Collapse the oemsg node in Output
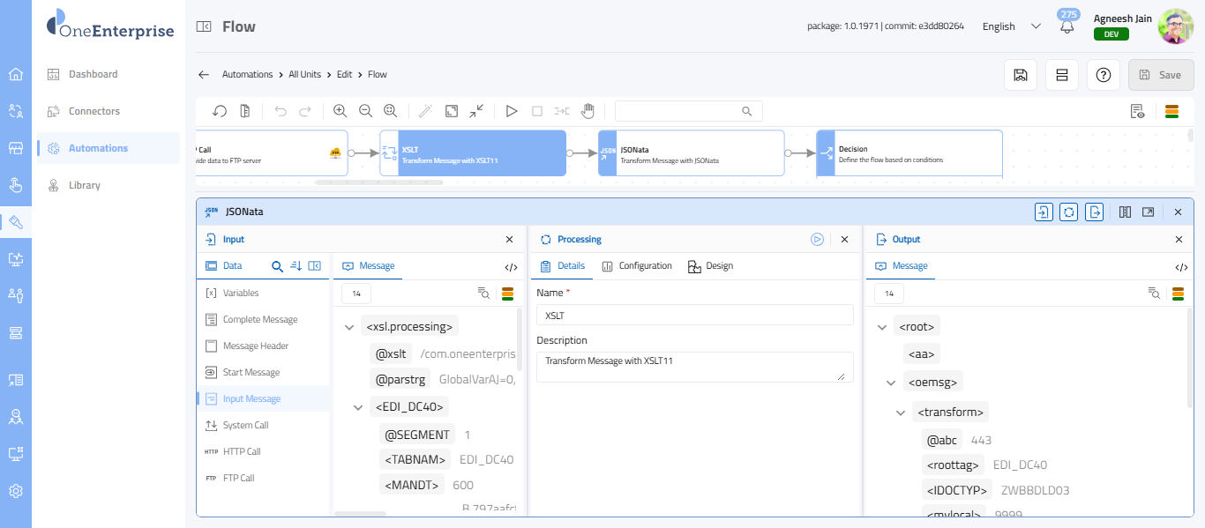Viewport: 1205px width, 528px height. point(891,383)
